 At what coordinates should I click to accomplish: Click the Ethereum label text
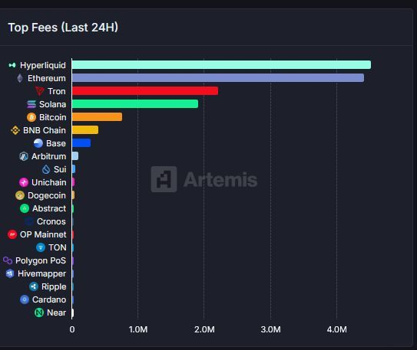click(47, 78)
